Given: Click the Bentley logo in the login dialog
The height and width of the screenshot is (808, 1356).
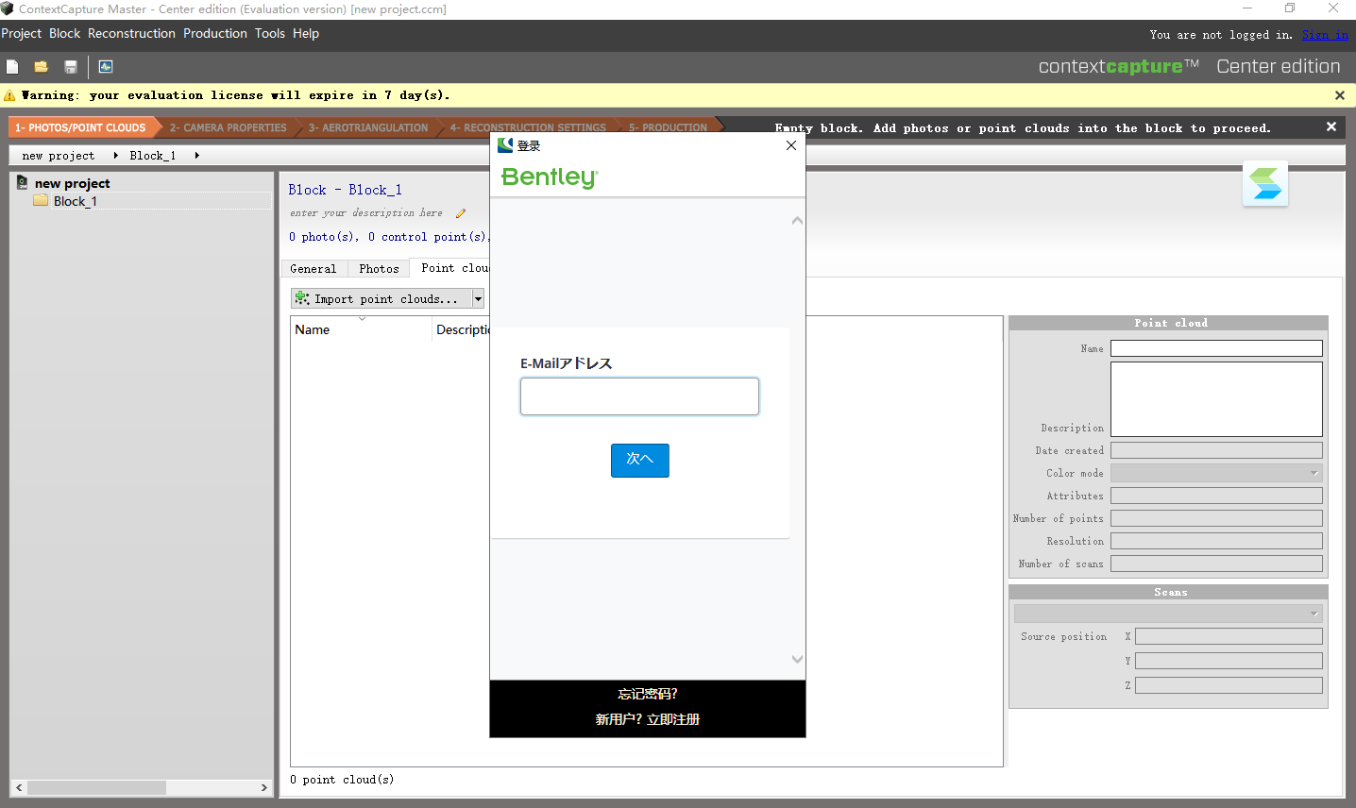Looking at the screenshot, I should click(550, 177).
